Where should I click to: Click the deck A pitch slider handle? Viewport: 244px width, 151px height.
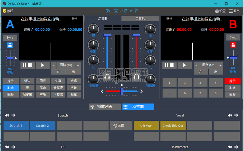click(10, 58)
